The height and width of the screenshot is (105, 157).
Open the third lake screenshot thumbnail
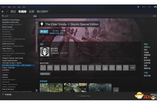100,87
